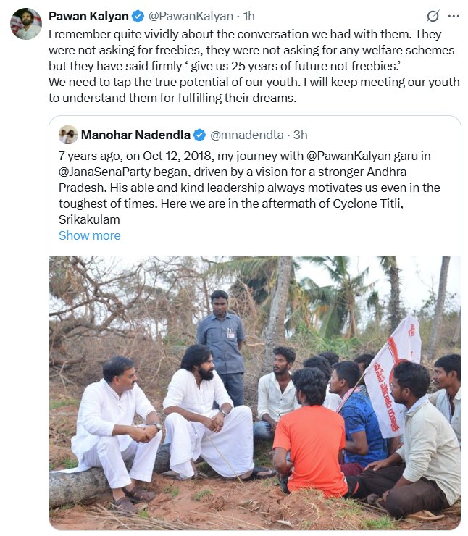Click verified badge beside Pawan Kalyan name

(x=138, y=16)
